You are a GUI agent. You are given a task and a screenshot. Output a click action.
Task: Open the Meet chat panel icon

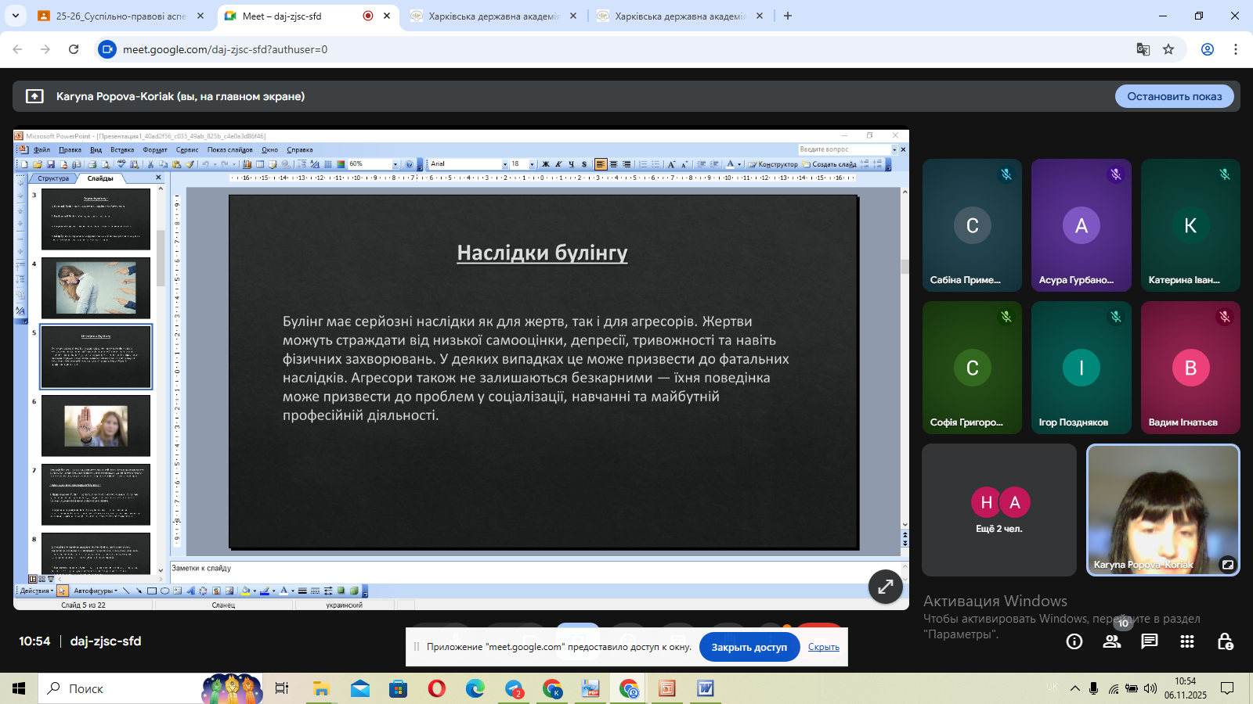[1149, 641]
